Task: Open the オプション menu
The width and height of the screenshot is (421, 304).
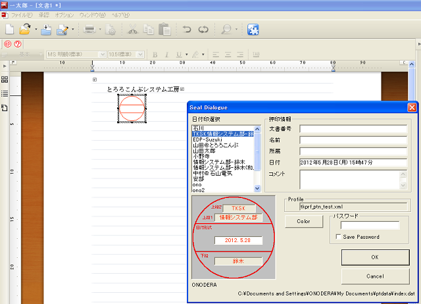Action: click(x=64, y=15)
